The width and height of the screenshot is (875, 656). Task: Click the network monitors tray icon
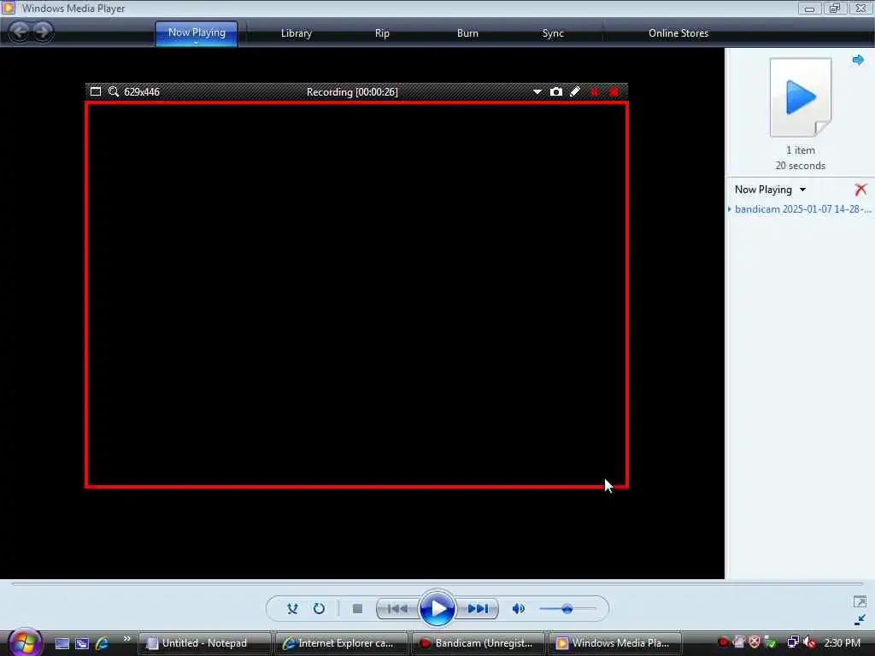coord(792,642)
